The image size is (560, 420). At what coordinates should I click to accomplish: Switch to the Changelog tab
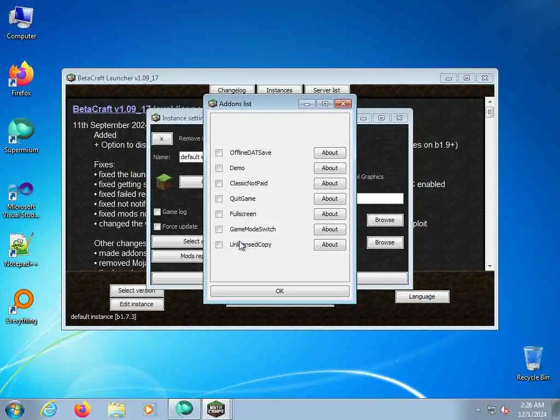click(x=232, y=90)
